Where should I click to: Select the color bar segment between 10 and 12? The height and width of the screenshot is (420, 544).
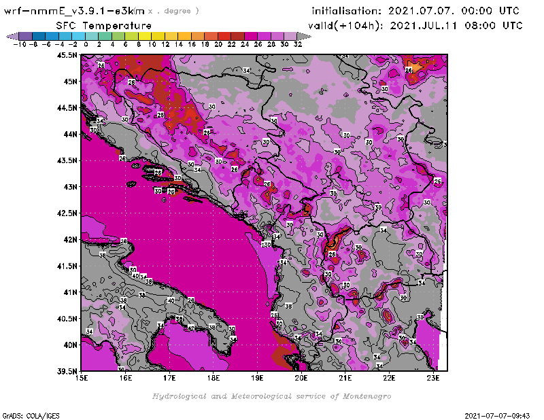(x=158, y=36)
